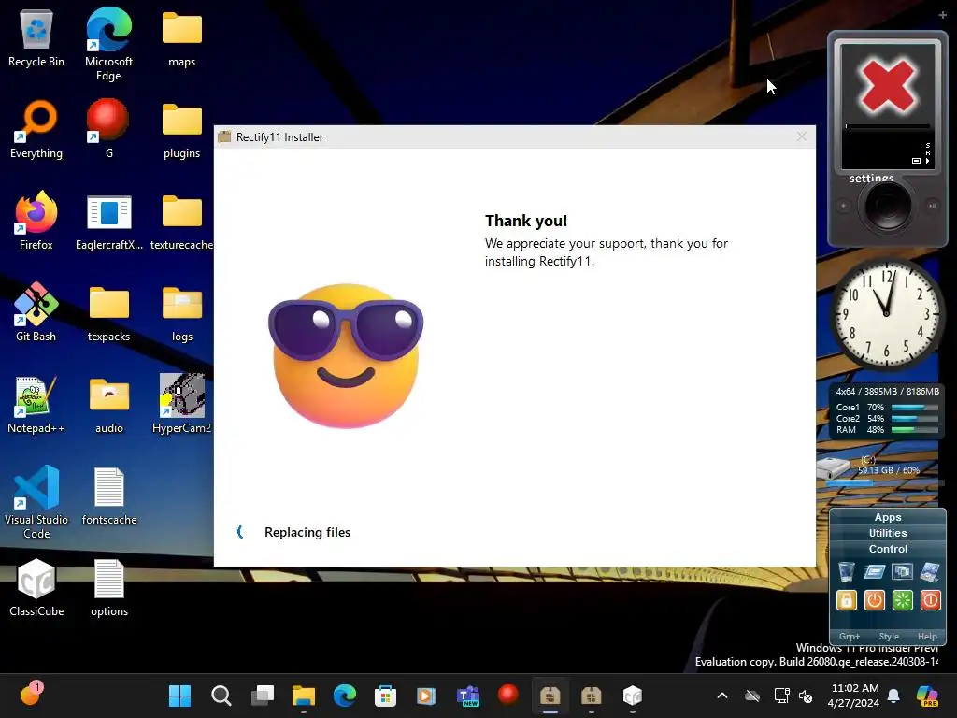Select the fontscache file
The height and width of the screenshot is (718, 957).
(108, 496)
